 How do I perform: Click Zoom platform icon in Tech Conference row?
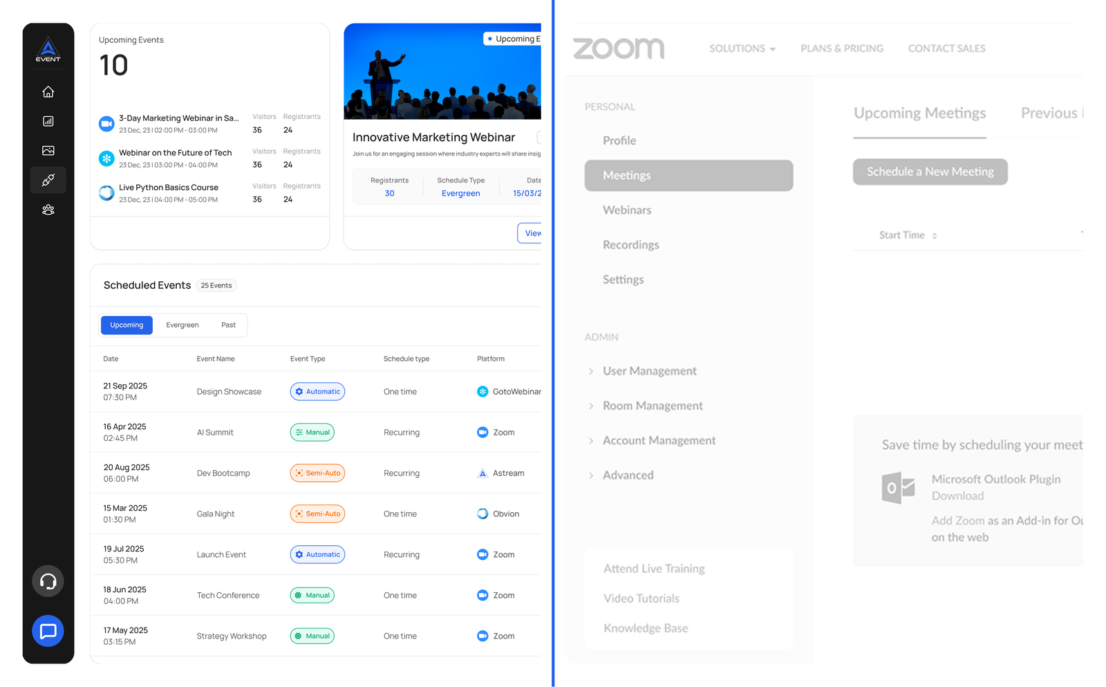[x=482, y=596]
